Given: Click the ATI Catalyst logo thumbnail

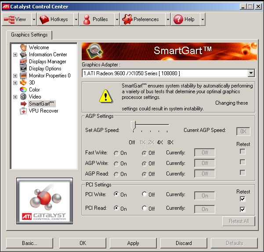Looking at the screenshot, I should click(x=45, y=201).
